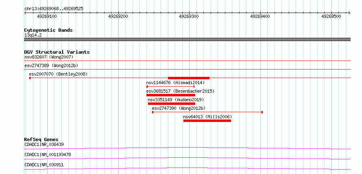Image resolution: width=362 pixels, height=174 pixels.
Task: Click the magenta CDADC1|NR_036439 transcript line
Action: click(187, 148)
